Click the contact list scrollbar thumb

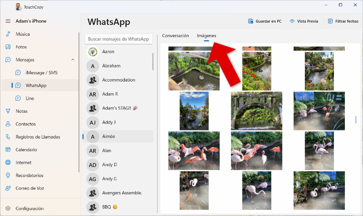coord(153,62)
